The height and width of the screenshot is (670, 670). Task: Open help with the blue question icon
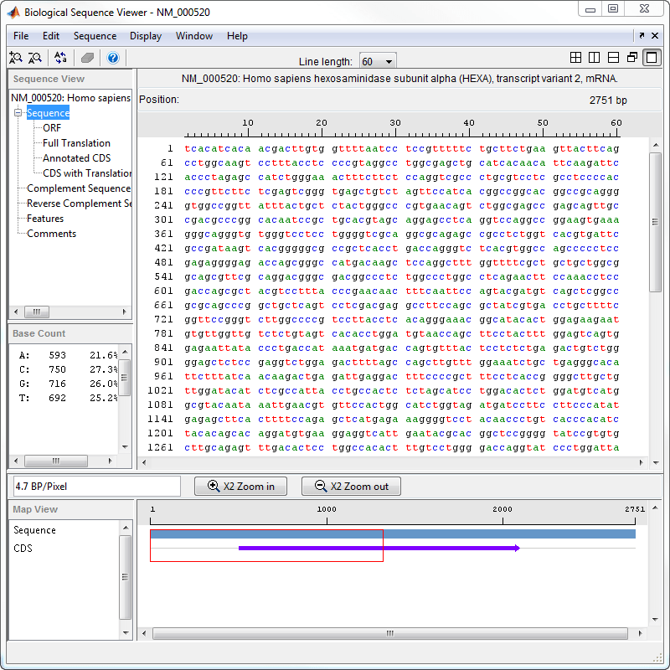tap(113, 58)
